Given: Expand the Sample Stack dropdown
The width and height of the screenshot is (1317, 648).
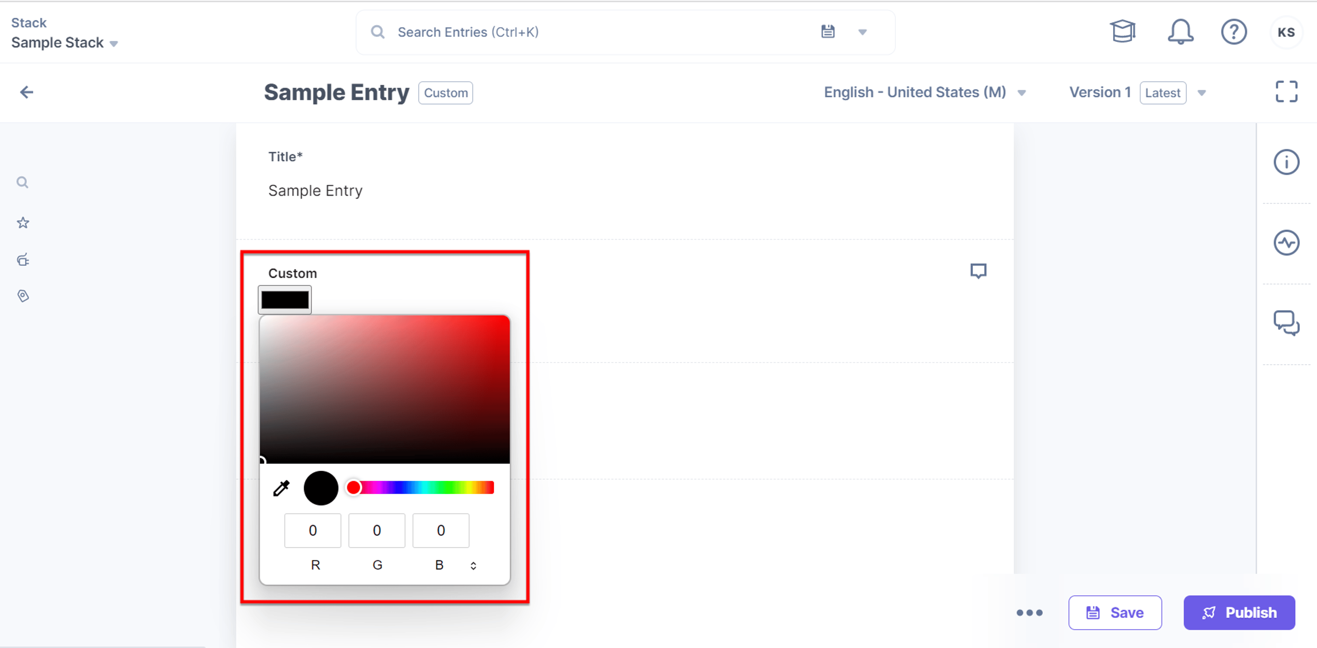Looking at the screenshot, I should tap(114, 44).
